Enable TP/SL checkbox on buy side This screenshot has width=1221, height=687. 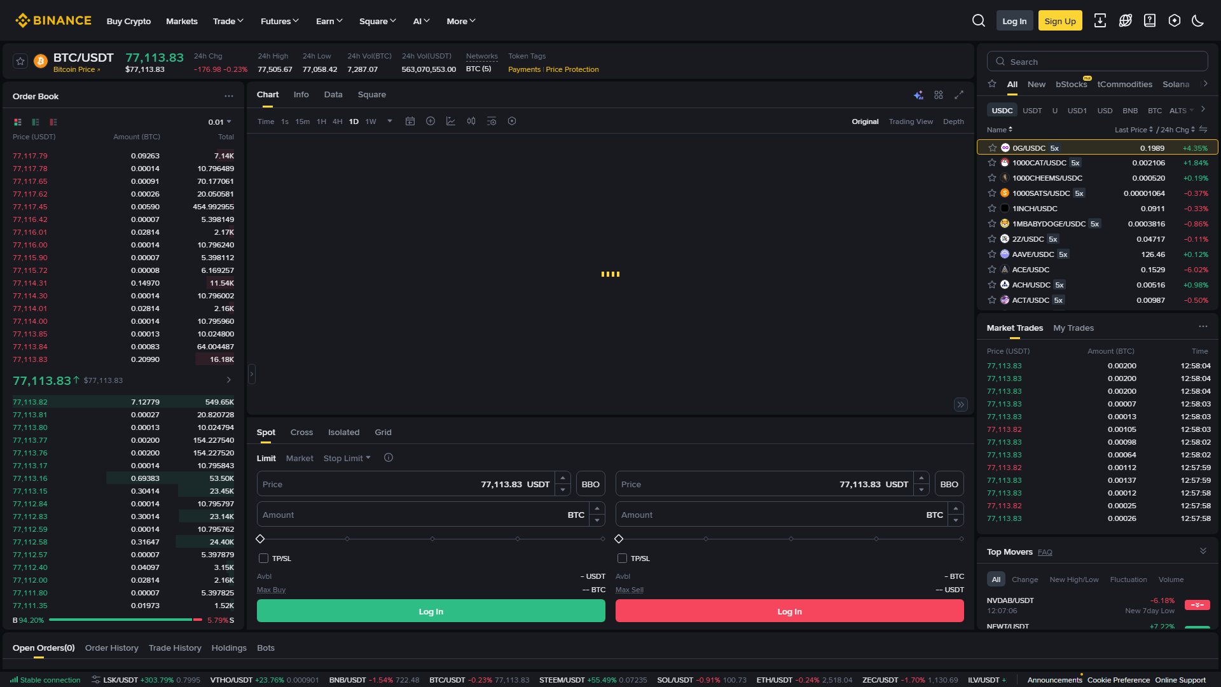click(263, 558)
